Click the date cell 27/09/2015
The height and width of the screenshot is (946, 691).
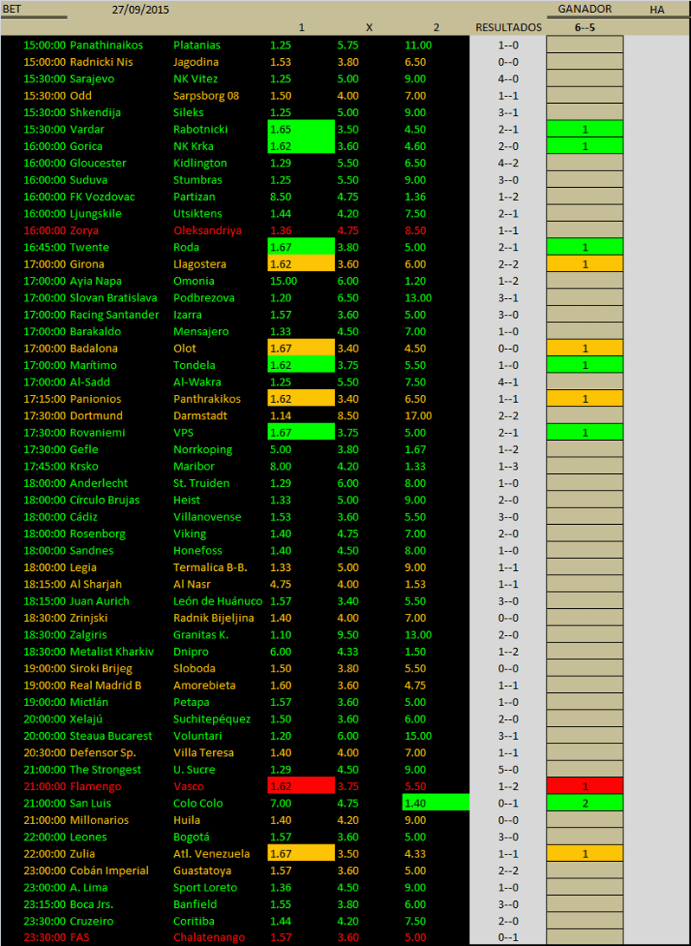pos(140,10)
